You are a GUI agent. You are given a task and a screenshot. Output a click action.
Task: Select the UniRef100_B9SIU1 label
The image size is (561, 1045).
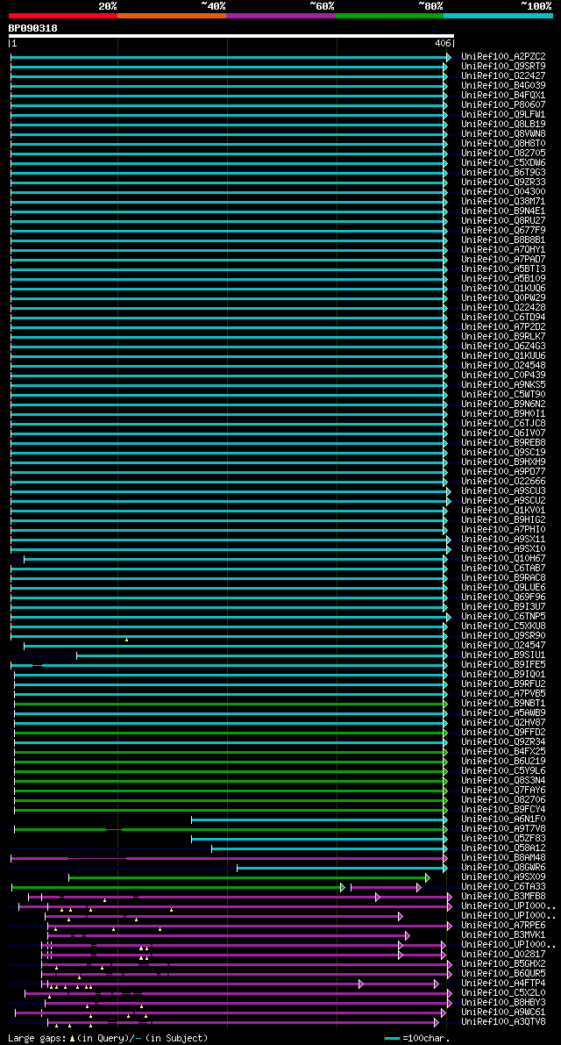tap(503, 655)
